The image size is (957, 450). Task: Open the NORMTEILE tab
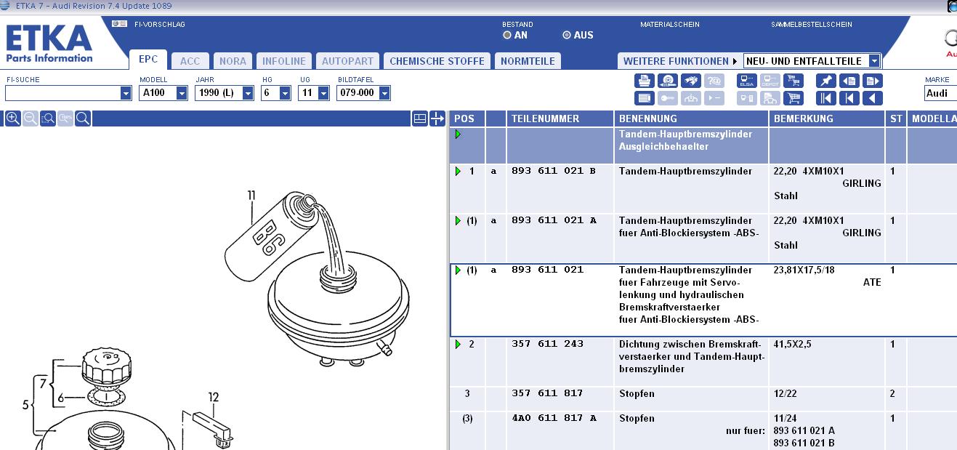click(528, 61)
